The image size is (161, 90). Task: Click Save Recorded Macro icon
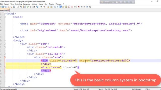click(90, 7)
